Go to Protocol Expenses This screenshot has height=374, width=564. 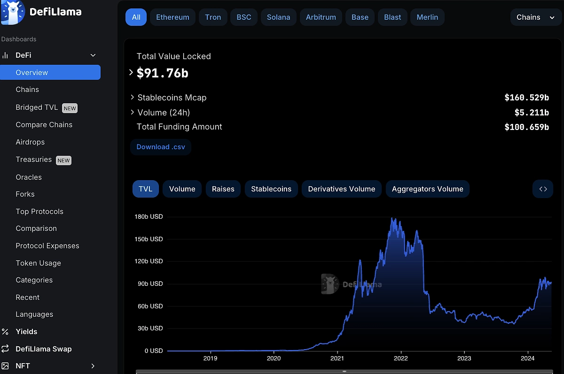[x=47, y=246]
